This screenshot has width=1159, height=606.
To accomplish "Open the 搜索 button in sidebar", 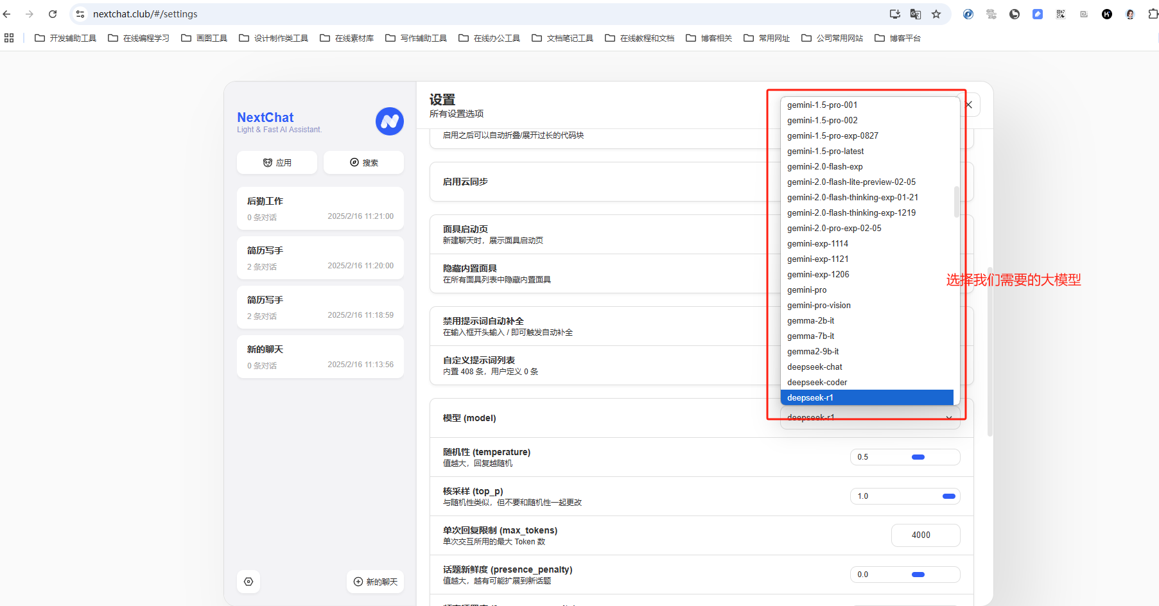I will pyautogui.click(x=363, y=163).
